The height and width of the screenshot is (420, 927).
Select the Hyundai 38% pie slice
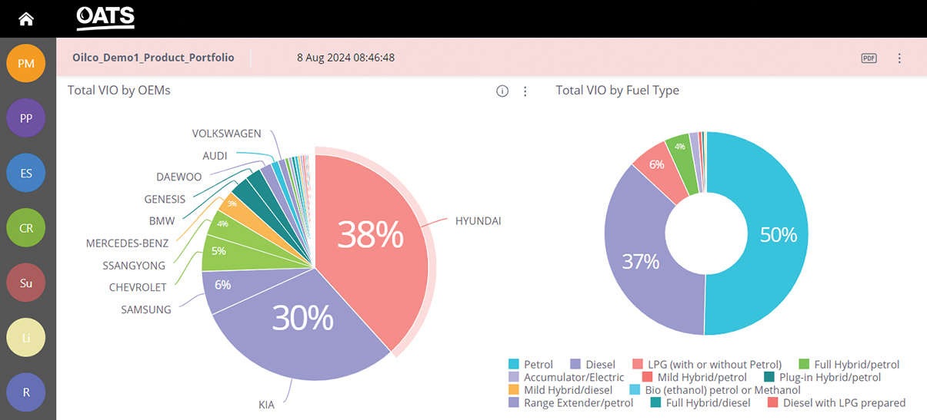[369, 238]
